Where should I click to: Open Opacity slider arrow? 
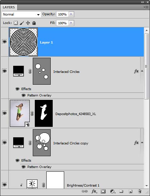coord(71,14)
